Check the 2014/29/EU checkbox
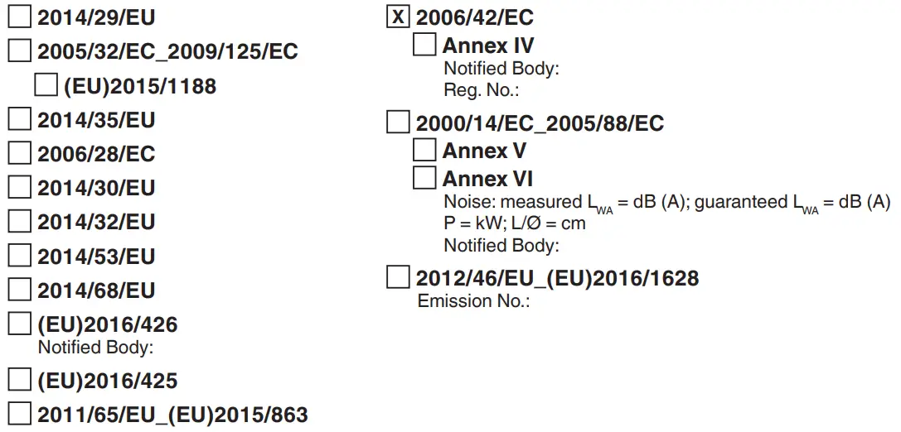Screen dimensions: 901x432 click(20, 16)
